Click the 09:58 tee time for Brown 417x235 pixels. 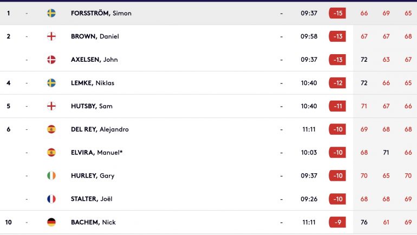click(x=309, y=36)
